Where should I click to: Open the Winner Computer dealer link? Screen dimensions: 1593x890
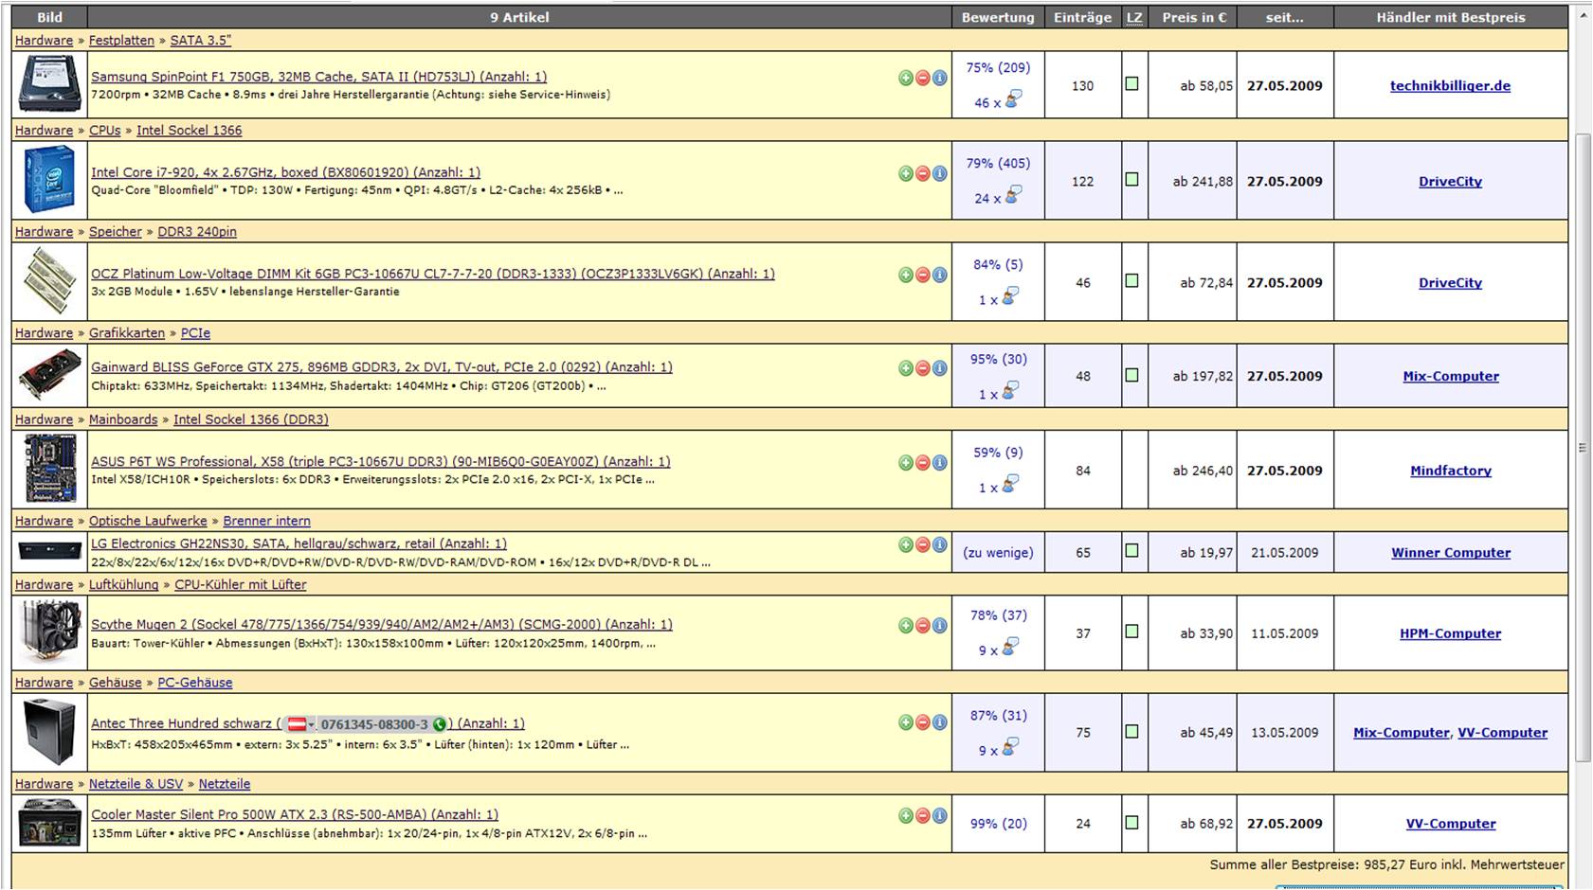click(x=1451, y=553)
